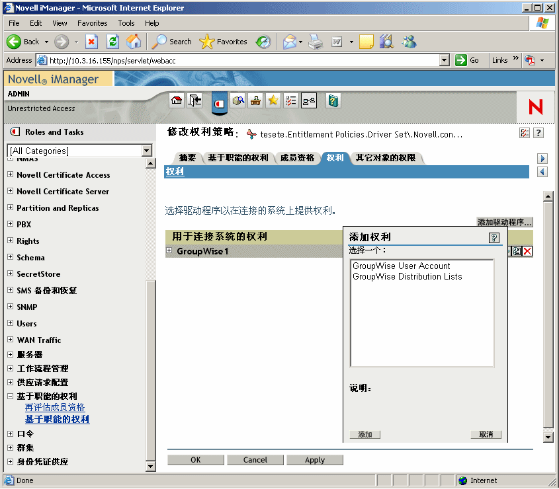The image size is (559, 489).
Task: Open the IE Search pane
Action: pos(172,42)
